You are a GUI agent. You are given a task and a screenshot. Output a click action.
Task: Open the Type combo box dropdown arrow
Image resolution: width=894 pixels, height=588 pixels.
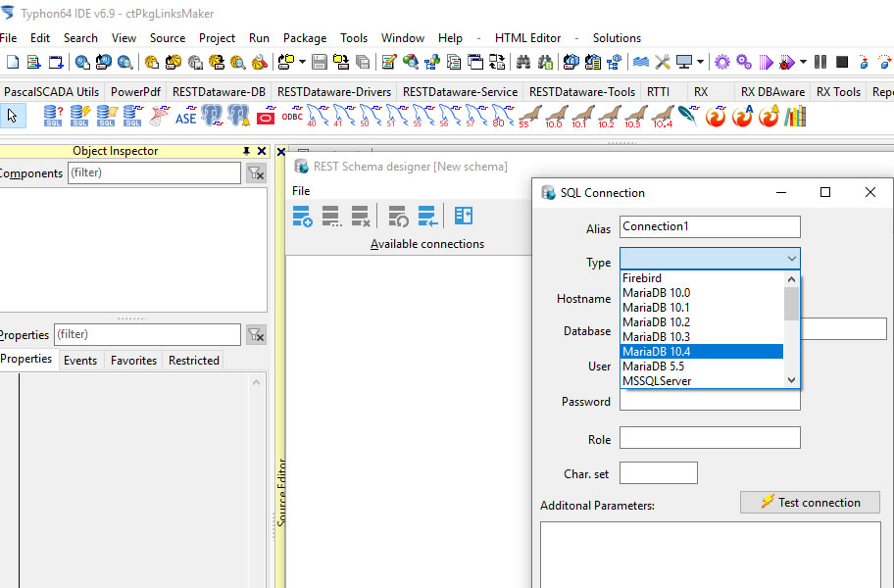tap(791, 259)
